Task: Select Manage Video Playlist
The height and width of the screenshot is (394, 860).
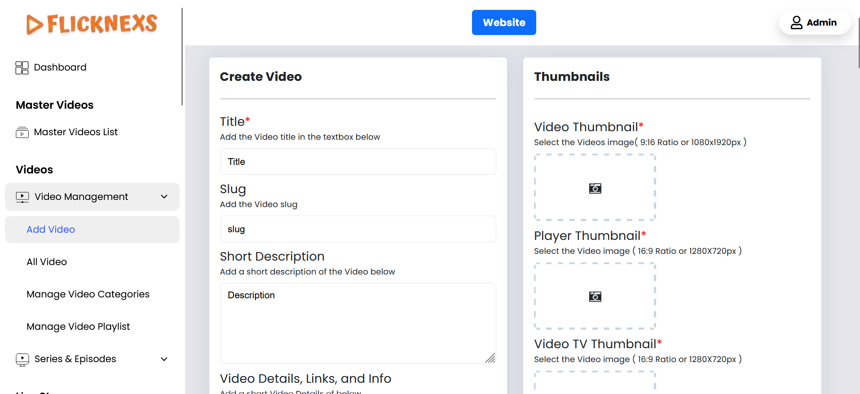Action: [78, 327]
